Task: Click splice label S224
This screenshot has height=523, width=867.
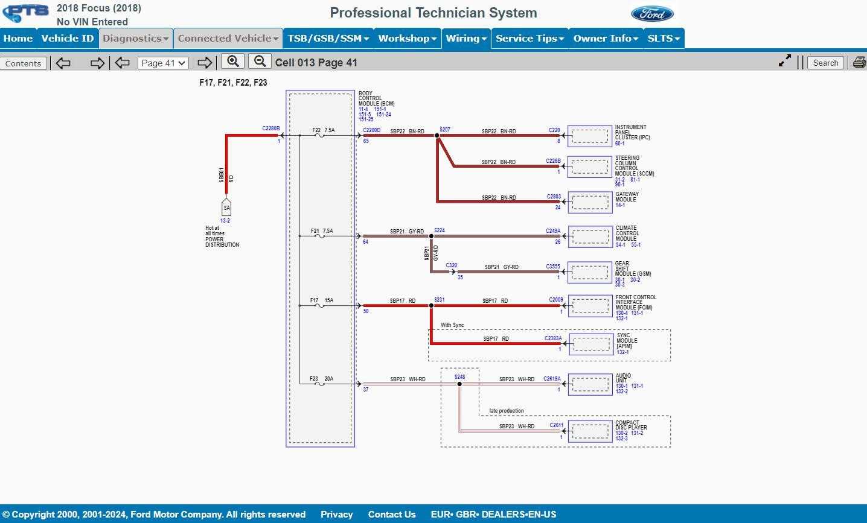Action: tap(440, 230)
